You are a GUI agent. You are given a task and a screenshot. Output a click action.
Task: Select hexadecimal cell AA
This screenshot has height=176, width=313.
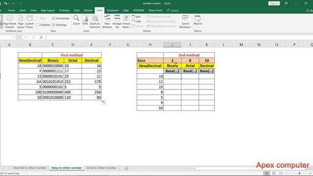click(x=30, y=82)
